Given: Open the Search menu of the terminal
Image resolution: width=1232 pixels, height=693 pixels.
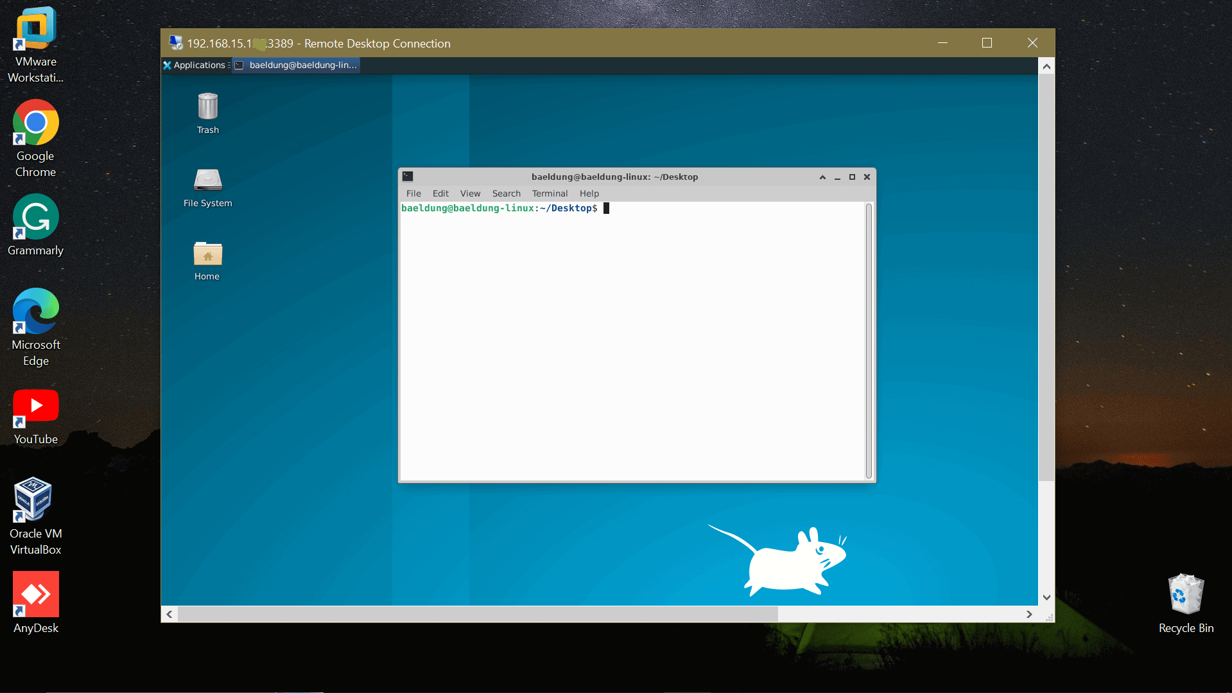Looking at the screenshot, I should [506, 193].
